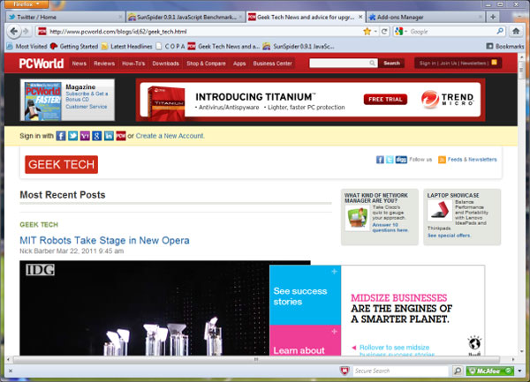Sign in with the LinkedIn icon
The image size is (530, 382).
click(109, 136)
